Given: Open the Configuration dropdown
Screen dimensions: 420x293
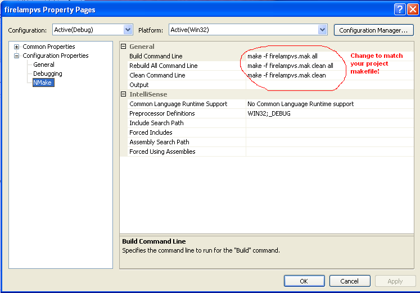Looking at the screenshot, I should coord(127,30).
